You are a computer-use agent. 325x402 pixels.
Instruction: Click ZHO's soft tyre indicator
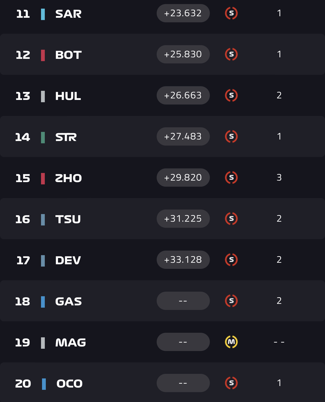(x=231, y=178)
